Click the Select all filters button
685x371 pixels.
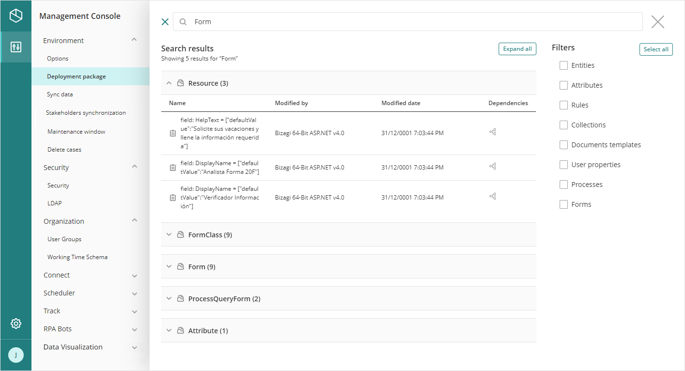click(656, 49)
